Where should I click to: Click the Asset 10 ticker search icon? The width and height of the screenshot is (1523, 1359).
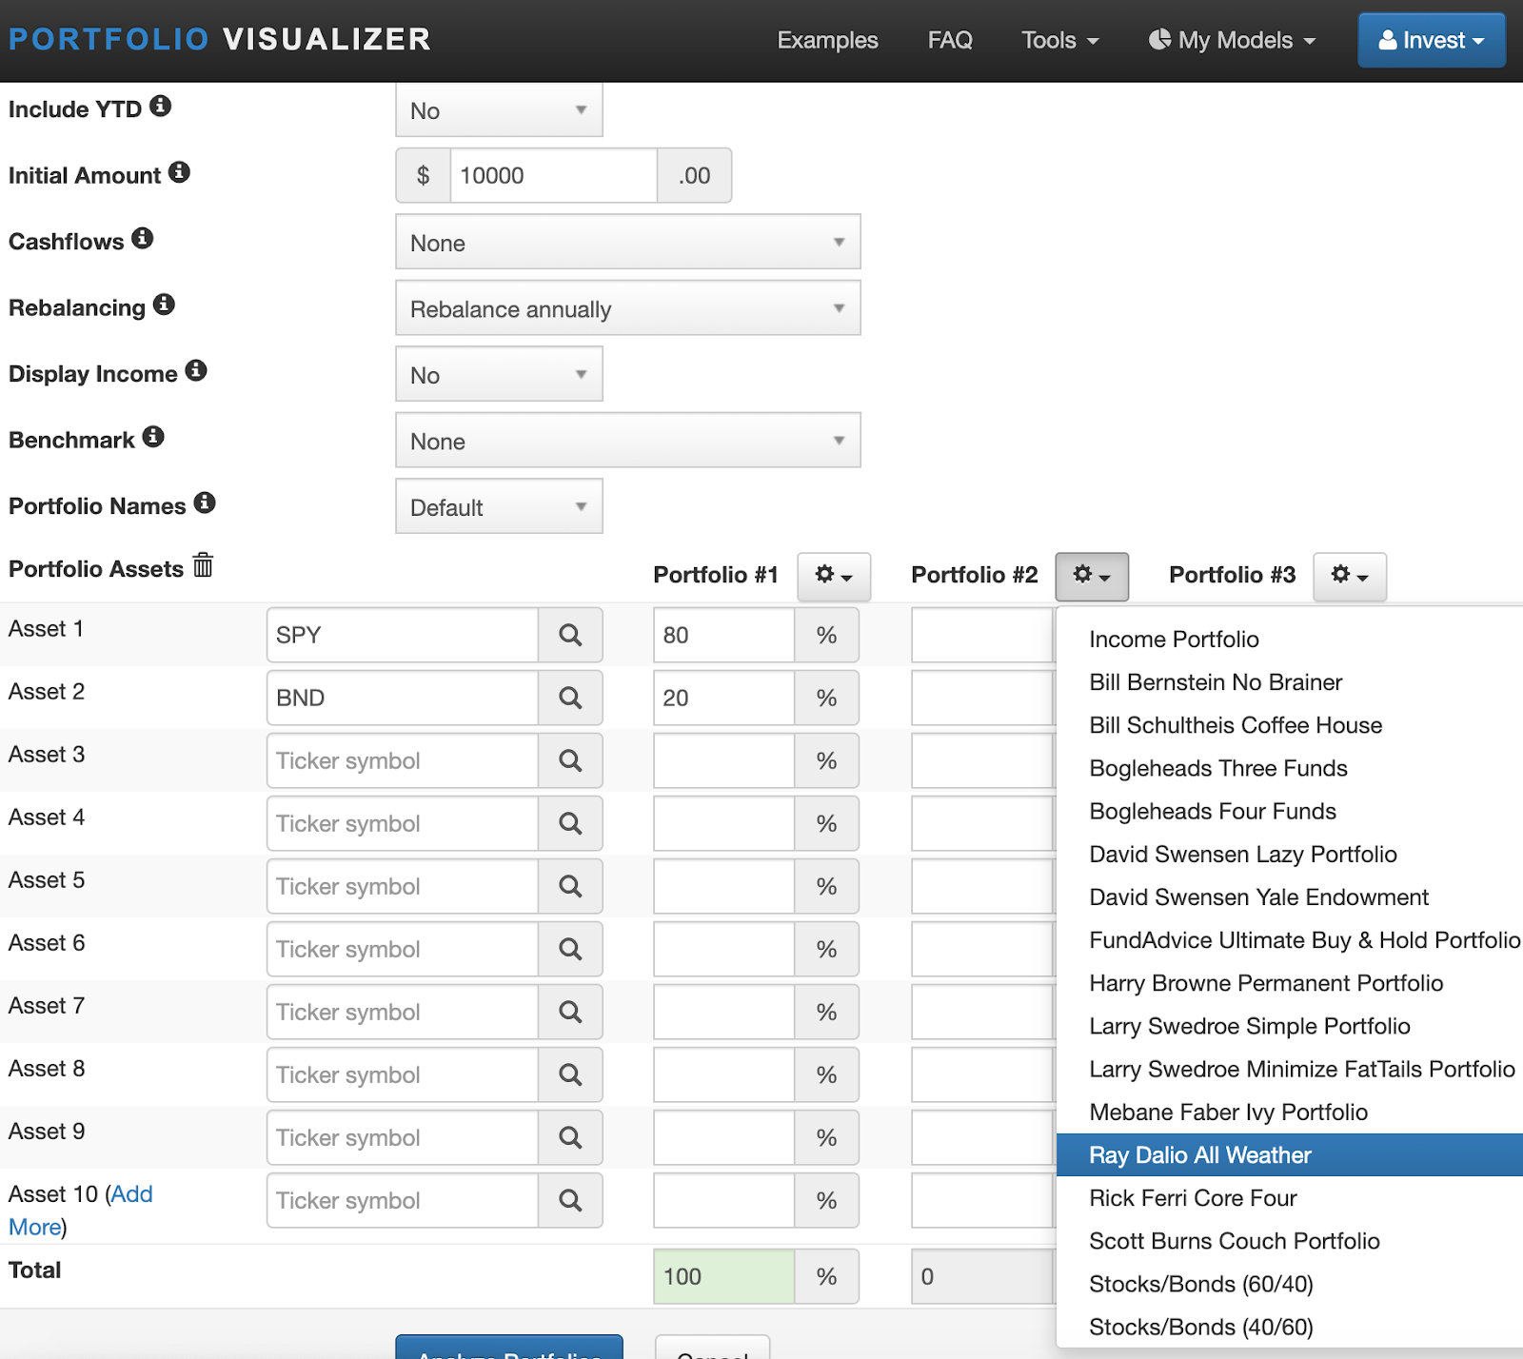570,1200
